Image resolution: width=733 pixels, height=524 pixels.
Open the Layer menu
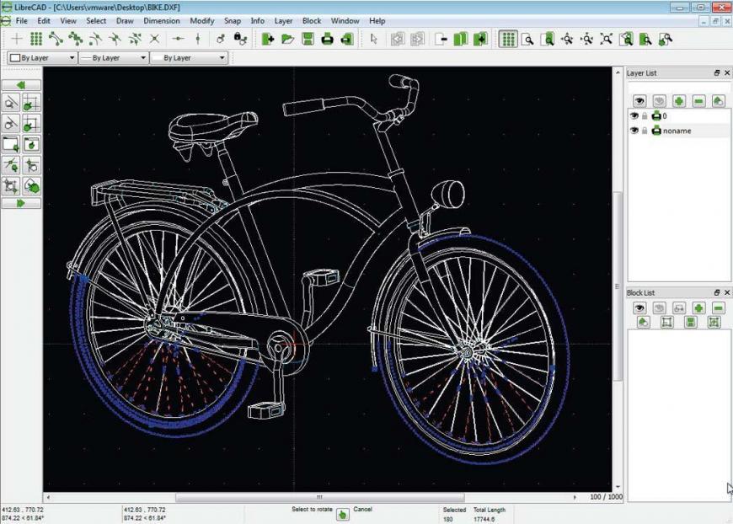[283, 21]
